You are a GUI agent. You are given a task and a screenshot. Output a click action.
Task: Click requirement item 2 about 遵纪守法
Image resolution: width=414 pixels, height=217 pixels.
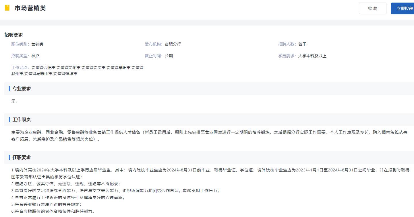[65, 184]
